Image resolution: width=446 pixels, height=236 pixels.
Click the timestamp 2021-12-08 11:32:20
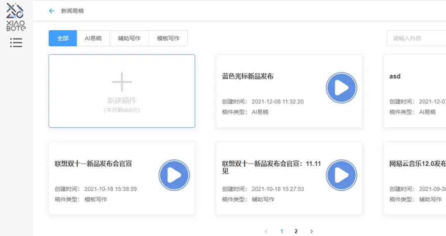pyautogui.click(x=278, y=102)
